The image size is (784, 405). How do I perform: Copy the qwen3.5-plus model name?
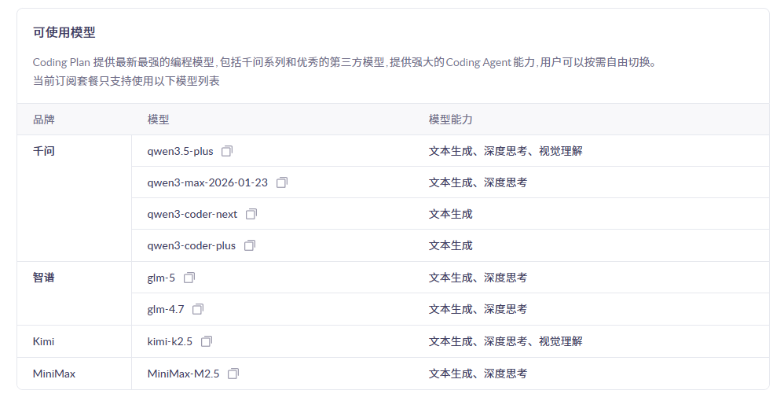227,151
